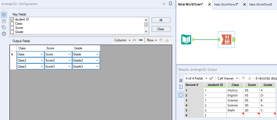Viewport: 277px width, 120px height.
Task: Open the navigation/interface icon in sidebar
Action: (4, 21)
